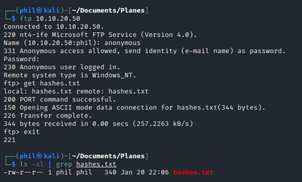Viewport: 302px width, 182px height.
Task: Click the Kali logo in the second prompt
Action: [39, 156]
